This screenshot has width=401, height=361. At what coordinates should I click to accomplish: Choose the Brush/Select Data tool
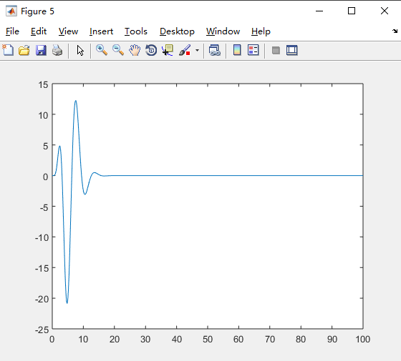[185, 50]
